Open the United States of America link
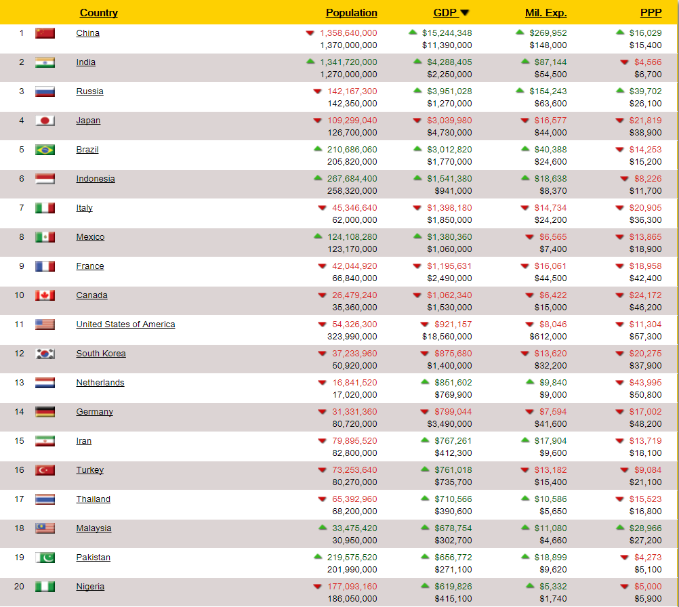This screenshot has height=607, width=679. pyautogui.click(x=125, y=324)
